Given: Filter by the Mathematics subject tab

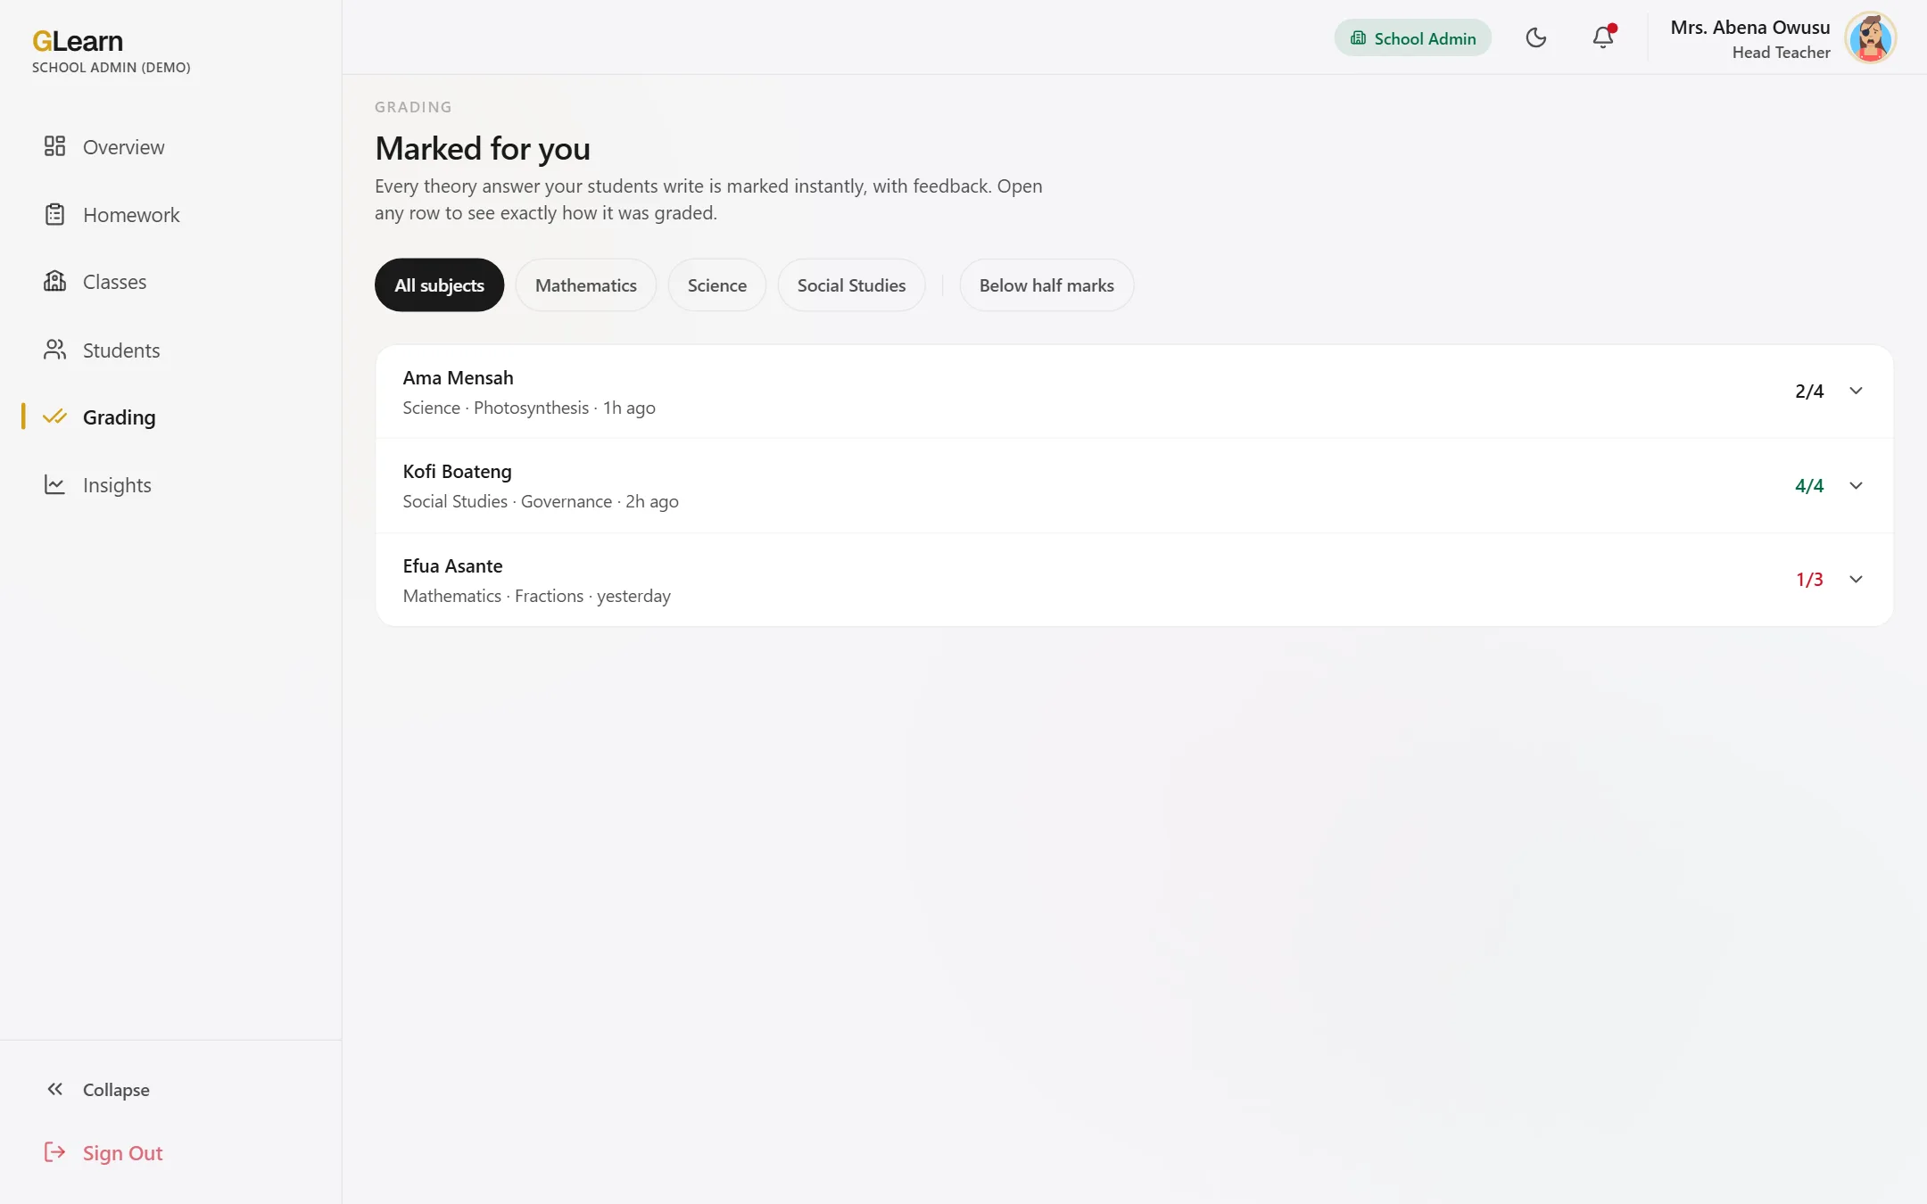Looking at the screenshot, I should [x=586, y=285].
